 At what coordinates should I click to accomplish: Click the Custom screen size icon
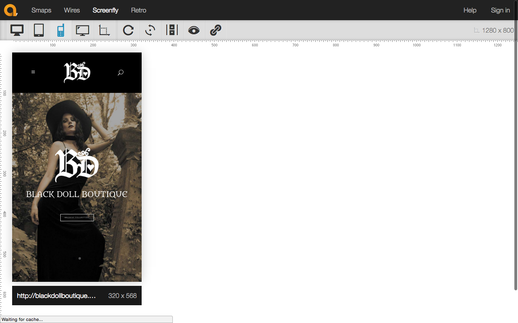(x=104, y=30)
